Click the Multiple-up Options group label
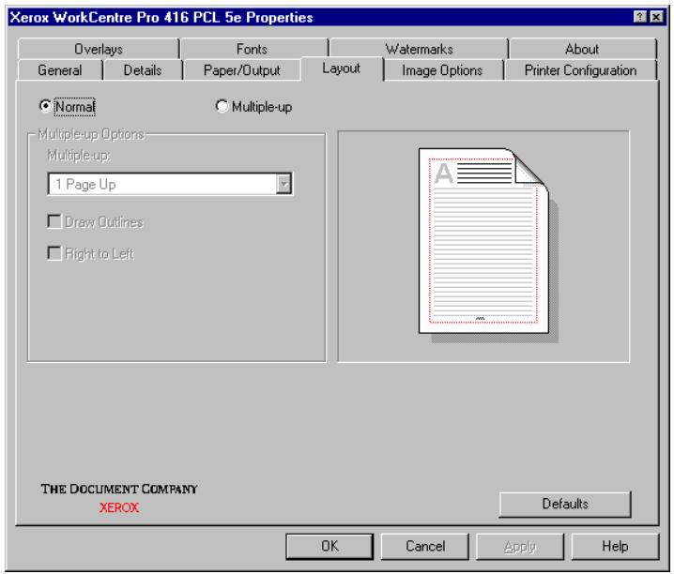The width and height of the screenshot is (674, 574). [x=91, y=134]
